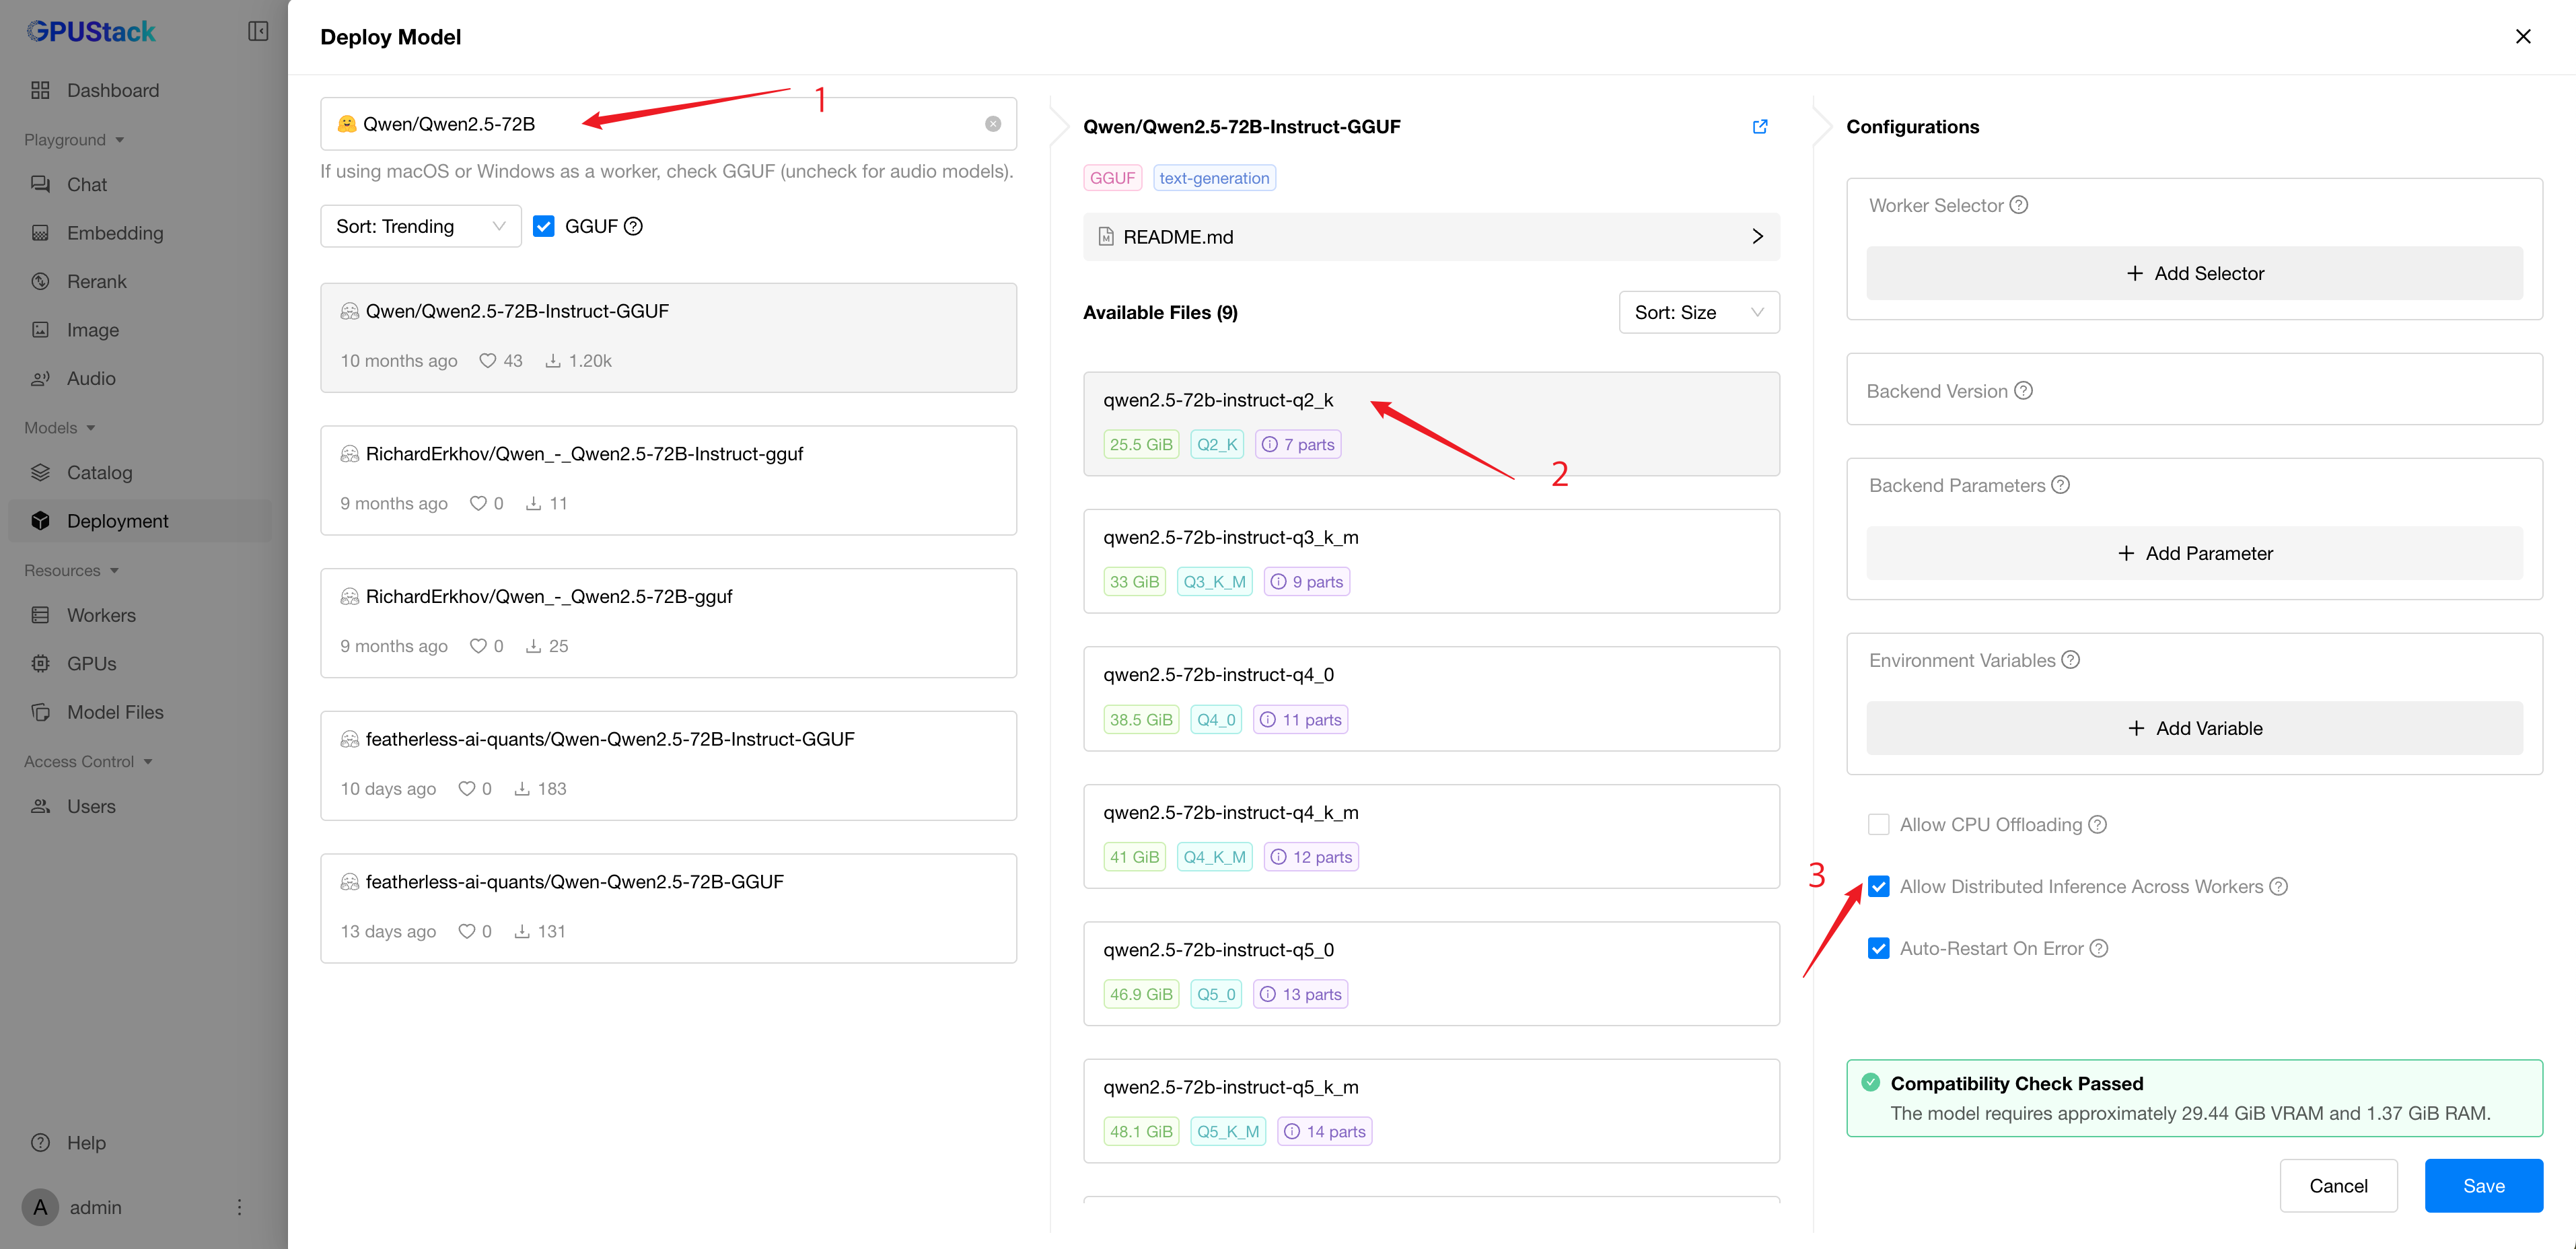Viewport: 2576px width, 1249px height.
Task: Click the Environment Variables help icon
Action: 2070,660
